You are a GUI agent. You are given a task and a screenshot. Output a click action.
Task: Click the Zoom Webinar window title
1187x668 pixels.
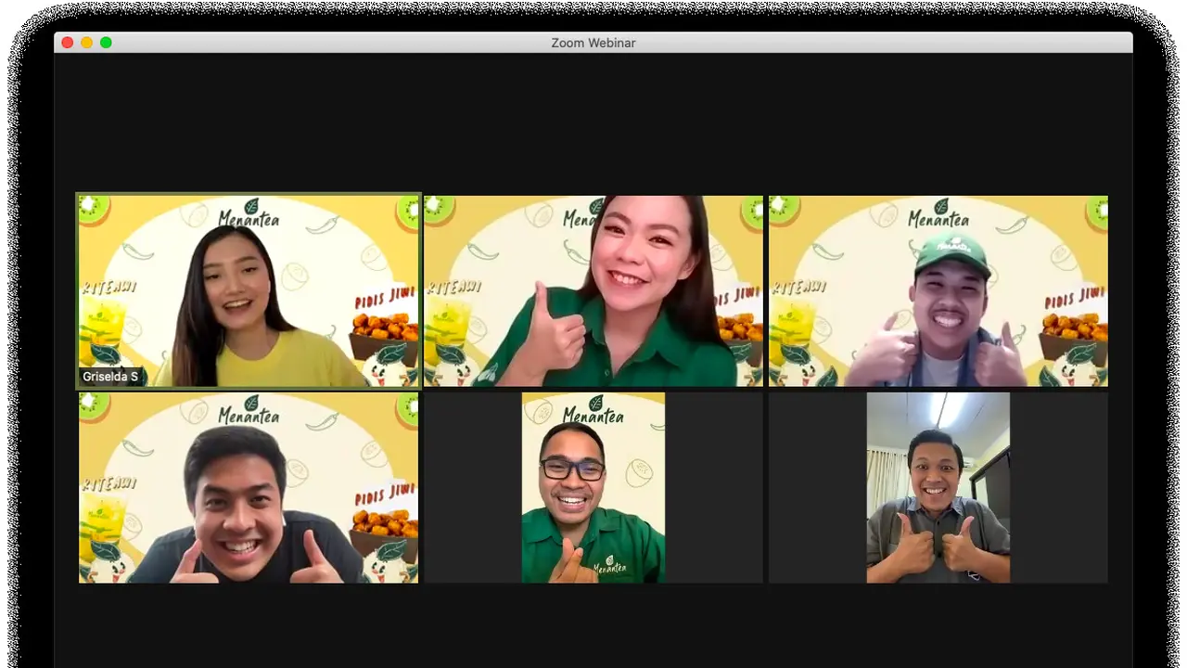click(593, 43)
